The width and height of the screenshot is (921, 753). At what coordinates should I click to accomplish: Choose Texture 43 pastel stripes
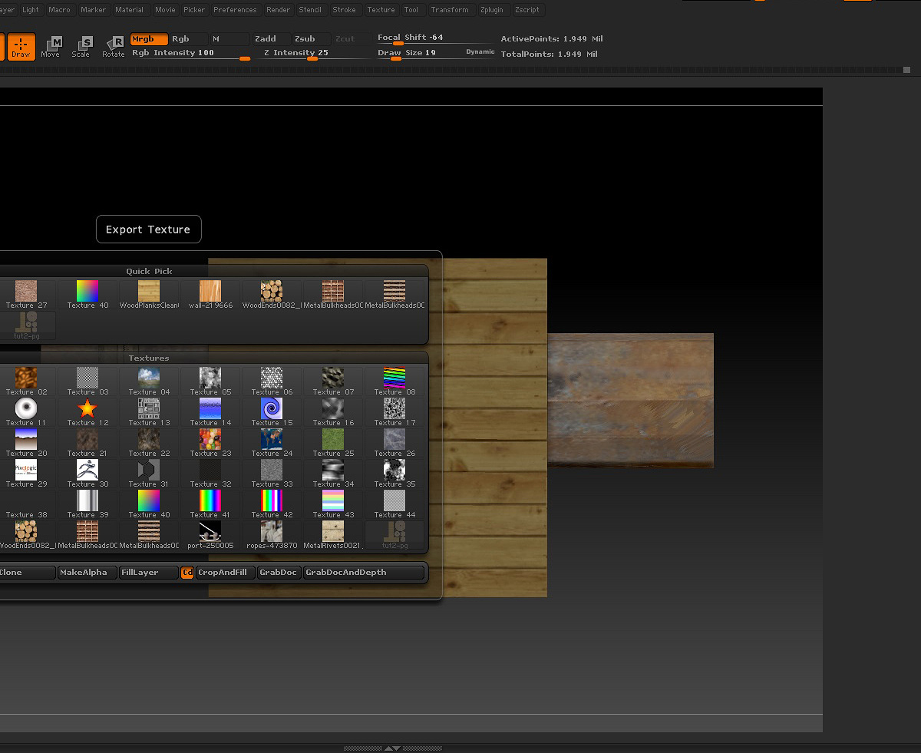(333, 504)
